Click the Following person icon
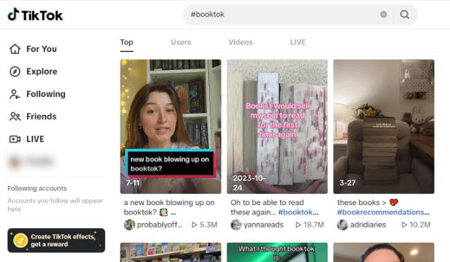 click(x=15, y=94)
